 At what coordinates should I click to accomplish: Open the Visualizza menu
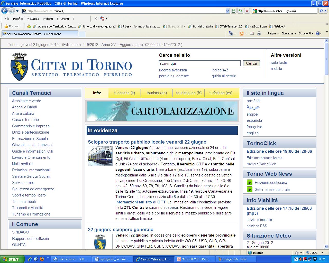click(33, 19)
